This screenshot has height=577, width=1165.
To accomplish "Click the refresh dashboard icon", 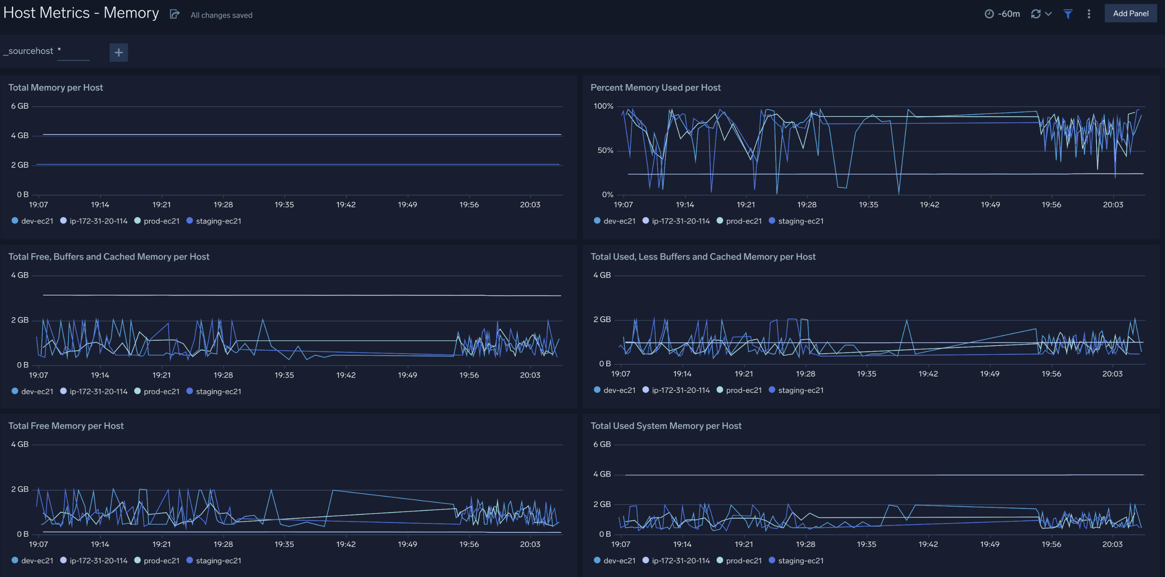I will coord(1036,14).
